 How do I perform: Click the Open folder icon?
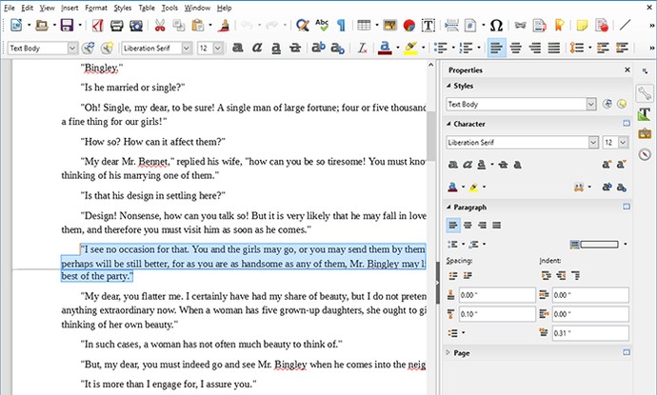[42, 26]
